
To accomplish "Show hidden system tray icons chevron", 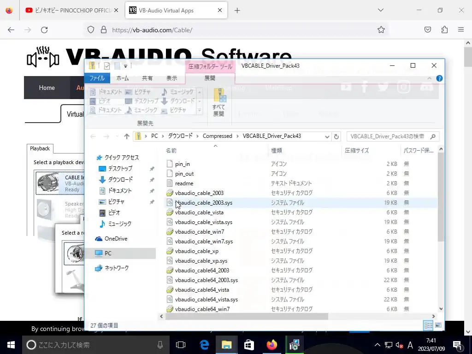I will (x=377, y=345).
